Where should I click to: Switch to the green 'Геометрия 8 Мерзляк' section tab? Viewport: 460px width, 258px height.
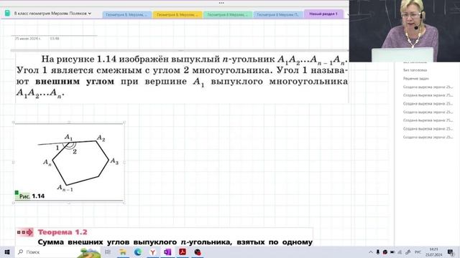[228, 14]
